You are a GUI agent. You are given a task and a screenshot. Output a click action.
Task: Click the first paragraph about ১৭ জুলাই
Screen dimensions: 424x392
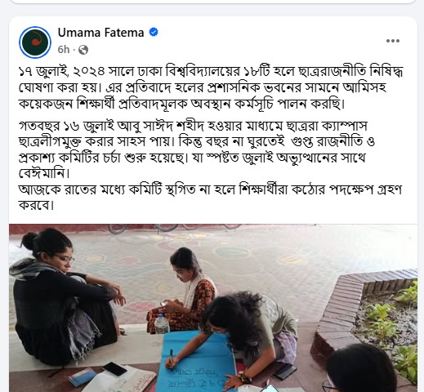211,87
